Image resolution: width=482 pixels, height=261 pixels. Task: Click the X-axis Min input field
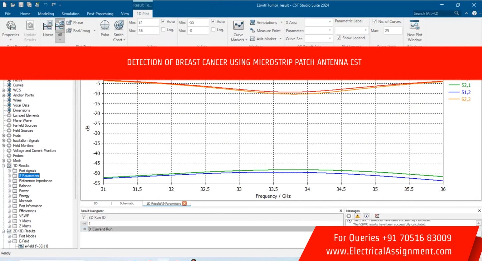click(148, 22)
